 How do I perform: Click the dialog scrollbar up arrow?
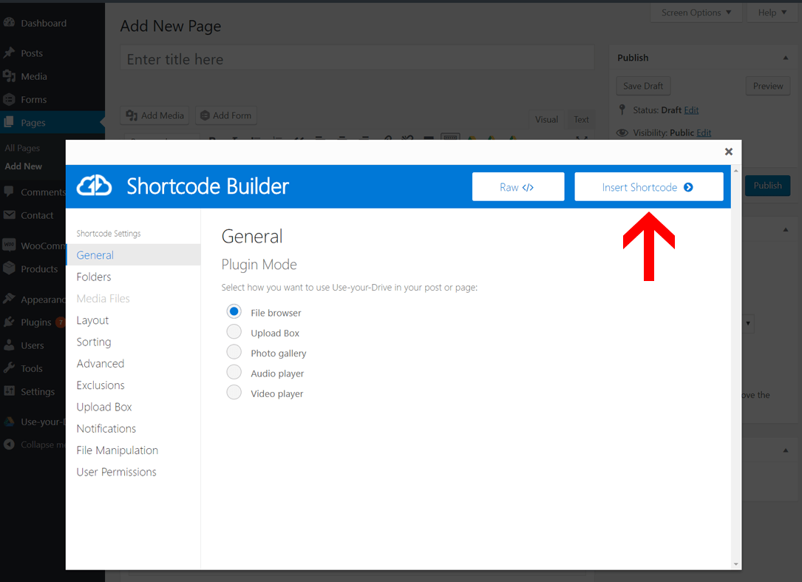coord(736,170)
